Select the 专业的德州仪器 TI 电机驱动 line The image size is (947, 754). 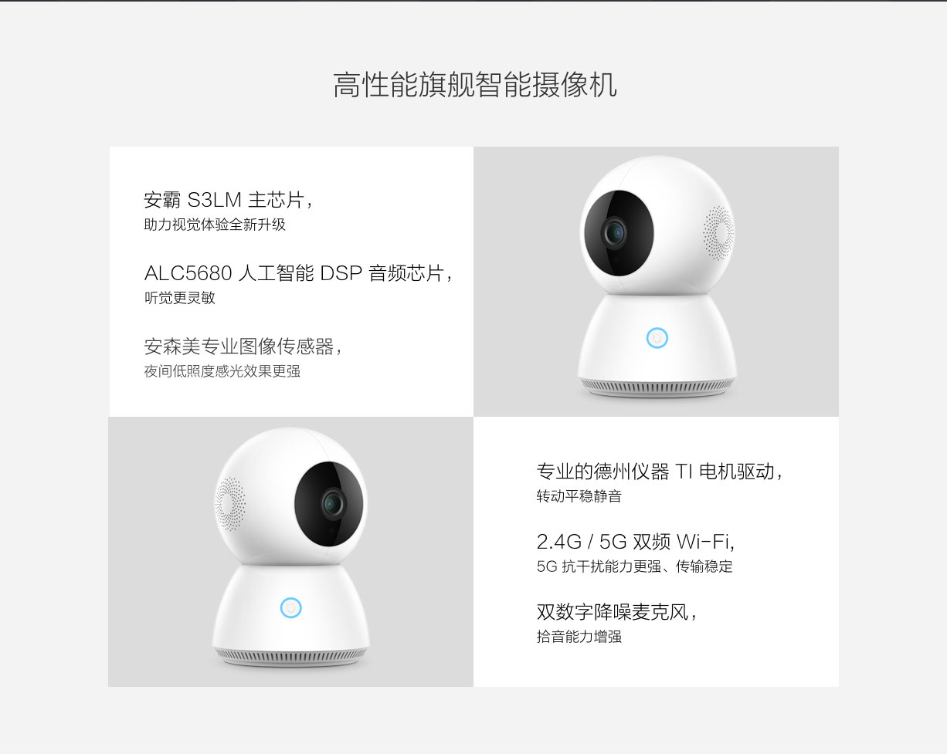coord(660,472)
